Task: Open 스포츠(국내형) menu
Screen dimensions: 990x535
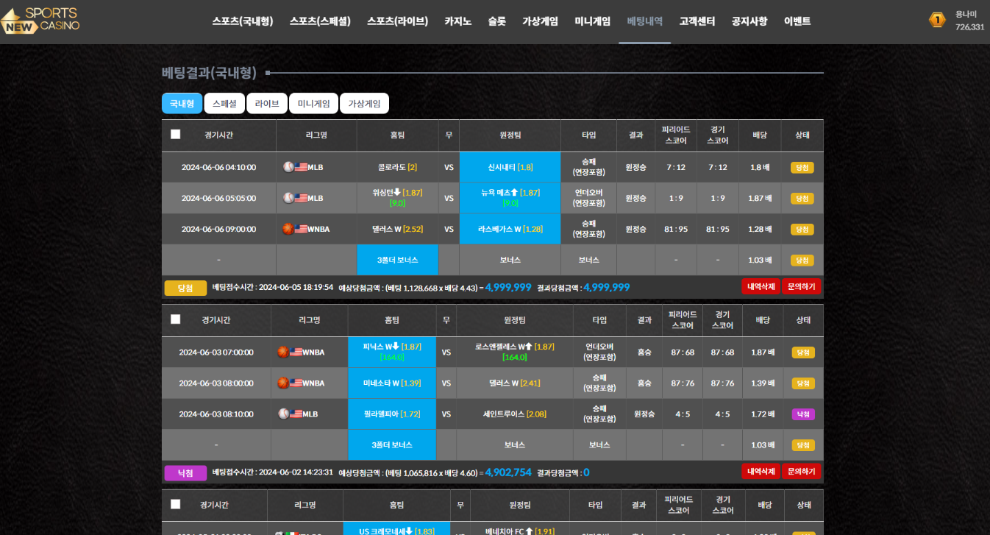Action: pyautogui.click(x=243, y=21)
